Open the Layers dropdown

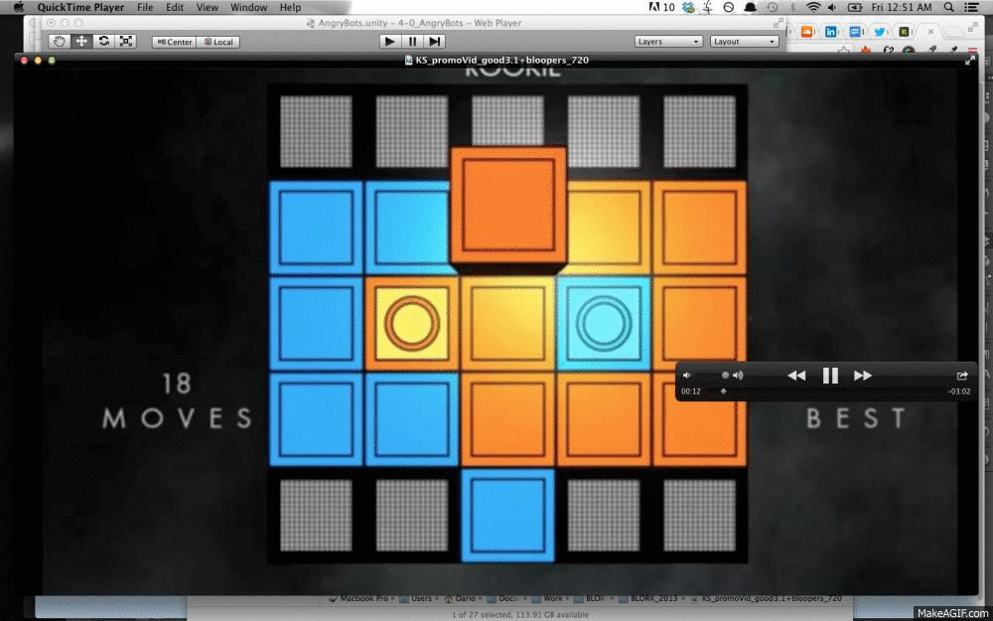tap(668, 42)
